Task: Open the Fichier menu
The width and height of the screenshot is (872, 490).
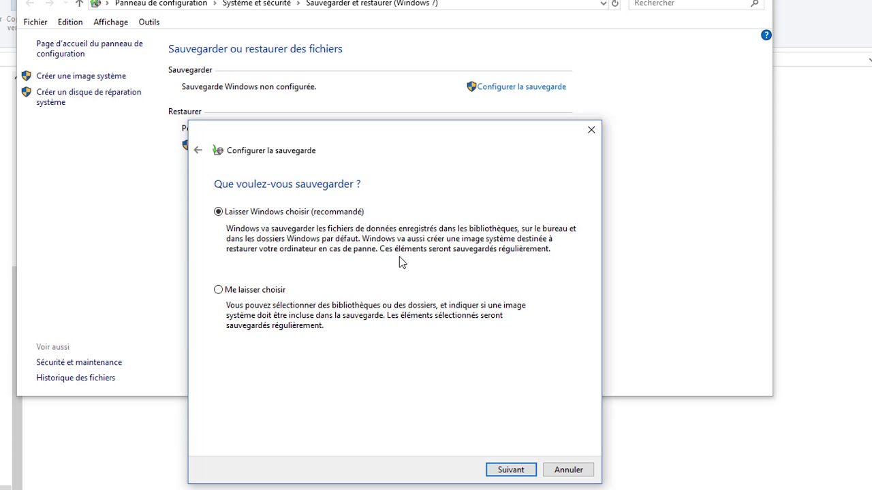Action: [x=35, y=22]
